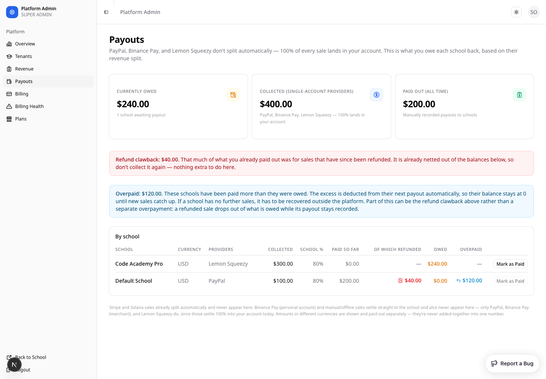The width and height of the screenshot is (546, 379).
Task: Click the $200.00 paid so far cell
Action: (x=349, y=281)
